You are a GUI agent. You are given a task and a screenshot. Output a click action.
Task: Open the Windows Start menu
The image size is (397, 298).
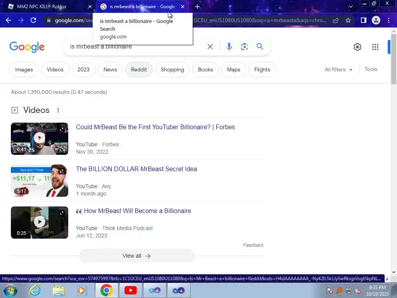[x=10, y=290]
